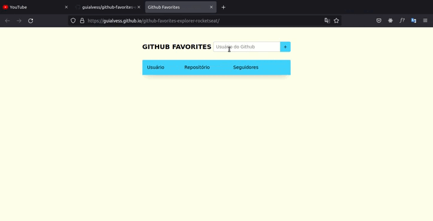
Task: Open the Firefox hamburger menu
Action: pyautogui.click(x=425, y=21)
